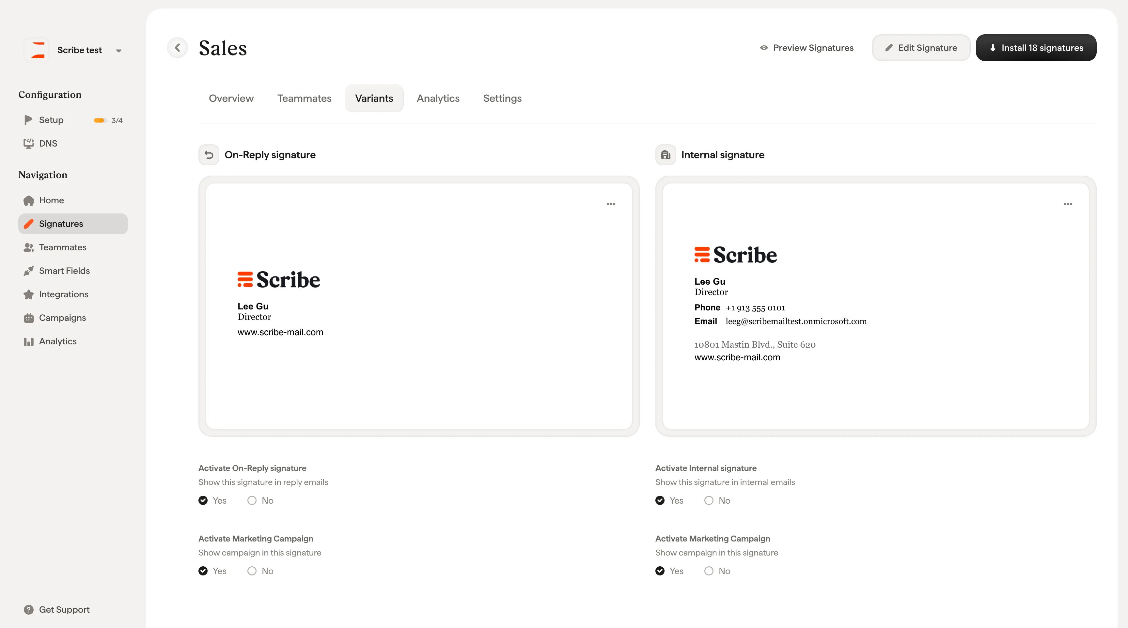The width and height of the screenshot is (1128, 628).
Task: Select No for Internal Marketing Campaign
Action: tap(709, 571)
